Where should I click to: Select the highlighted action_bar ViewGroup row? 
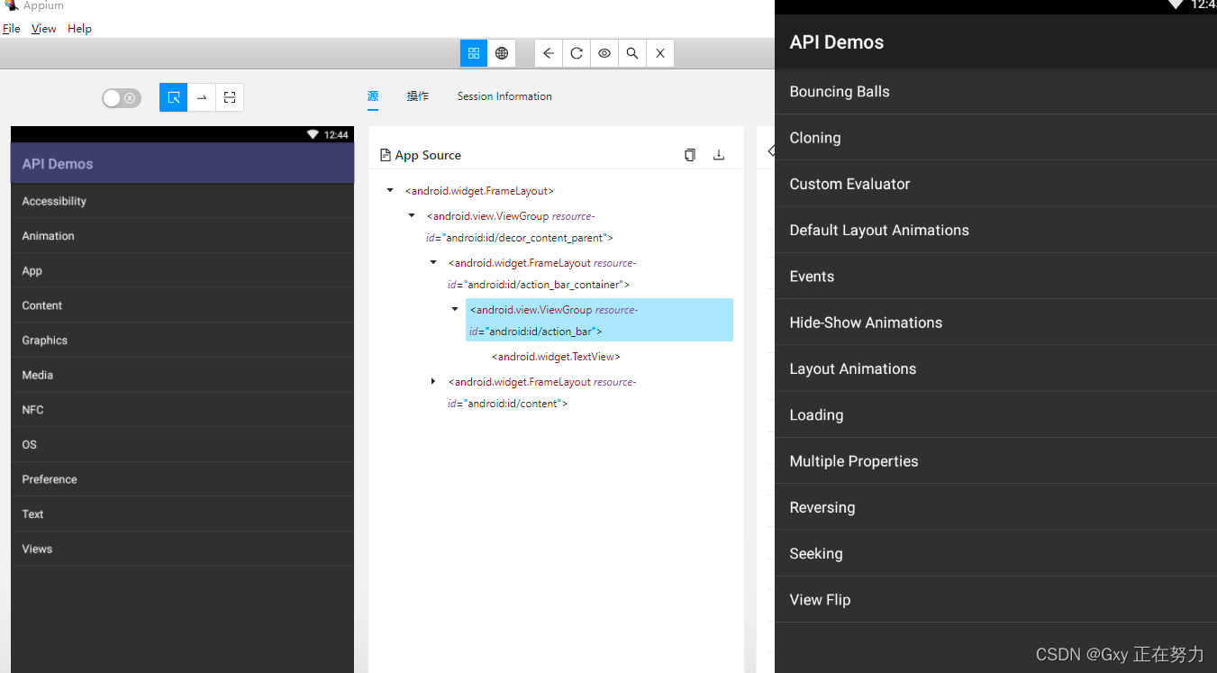(x=599, y=320)
